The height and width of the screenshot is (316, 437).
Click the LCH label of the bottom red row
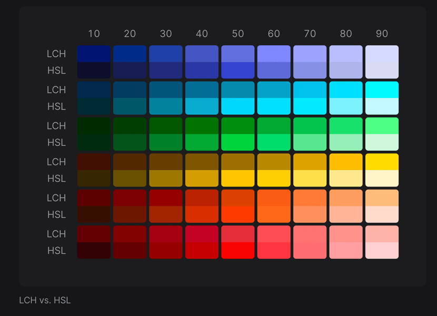tap(56, 234)
